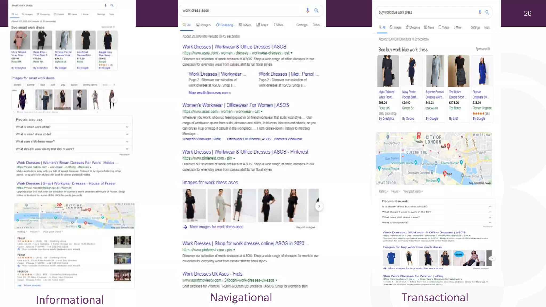Select the Navy Ponte Pocket Shift product image
The height and width of the screenshot is (307, 546).
pyautogui.click(x=411, y=71)
